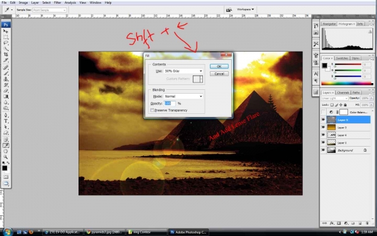Screen dimensions: 377x236
Task: Add a layer style via fx icon
Action: click(332, 223)
